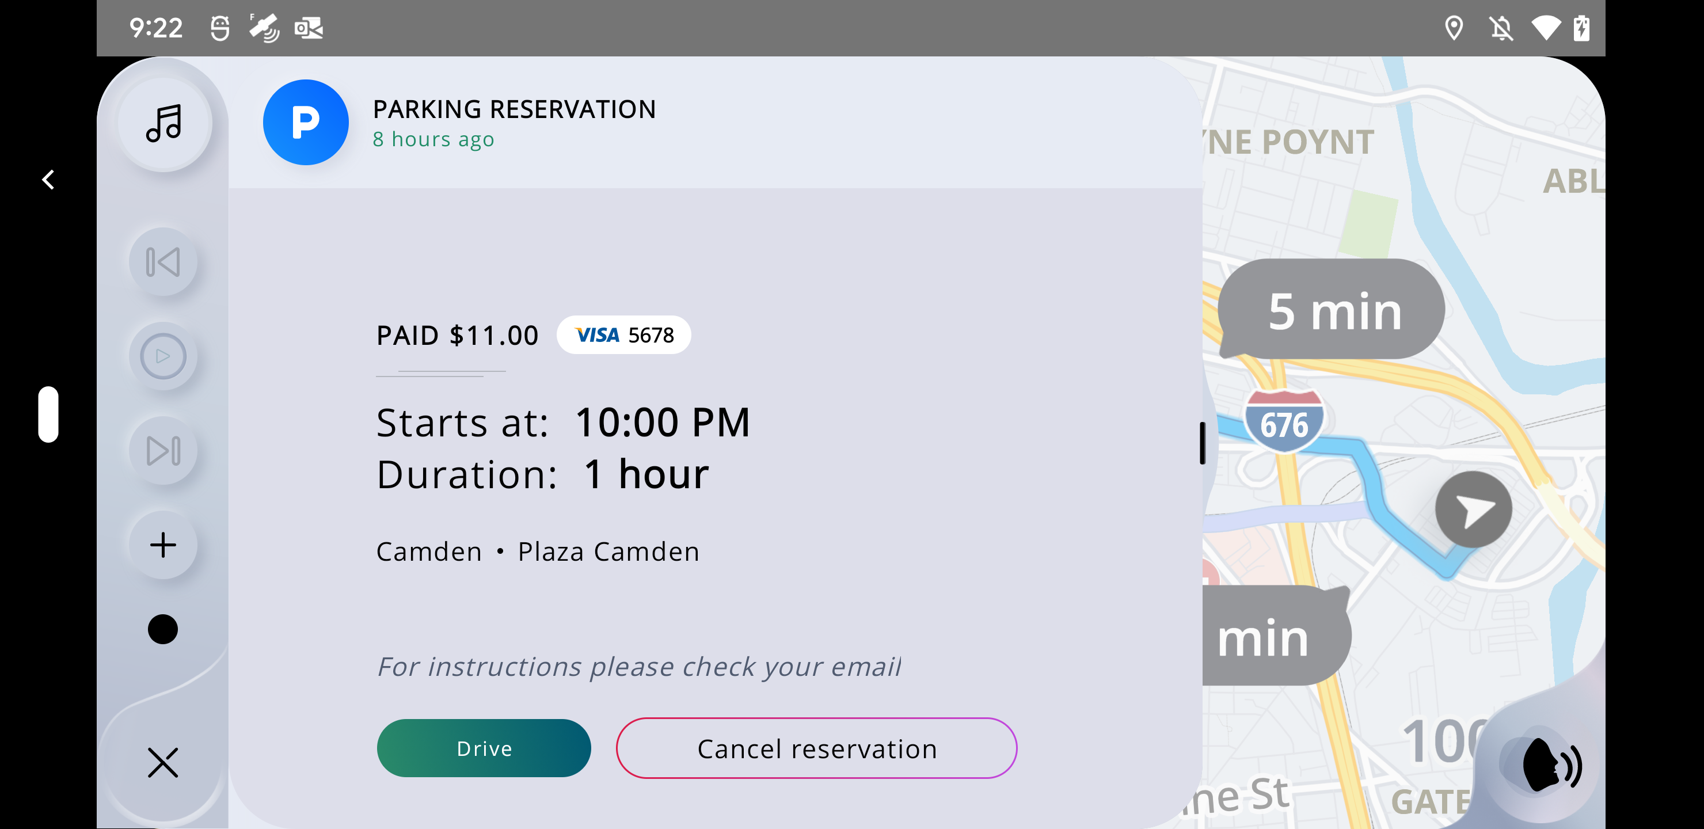Skip to previous track
Image resolution: width=1704 pixels, height=829 pixels.
(163, 262)
